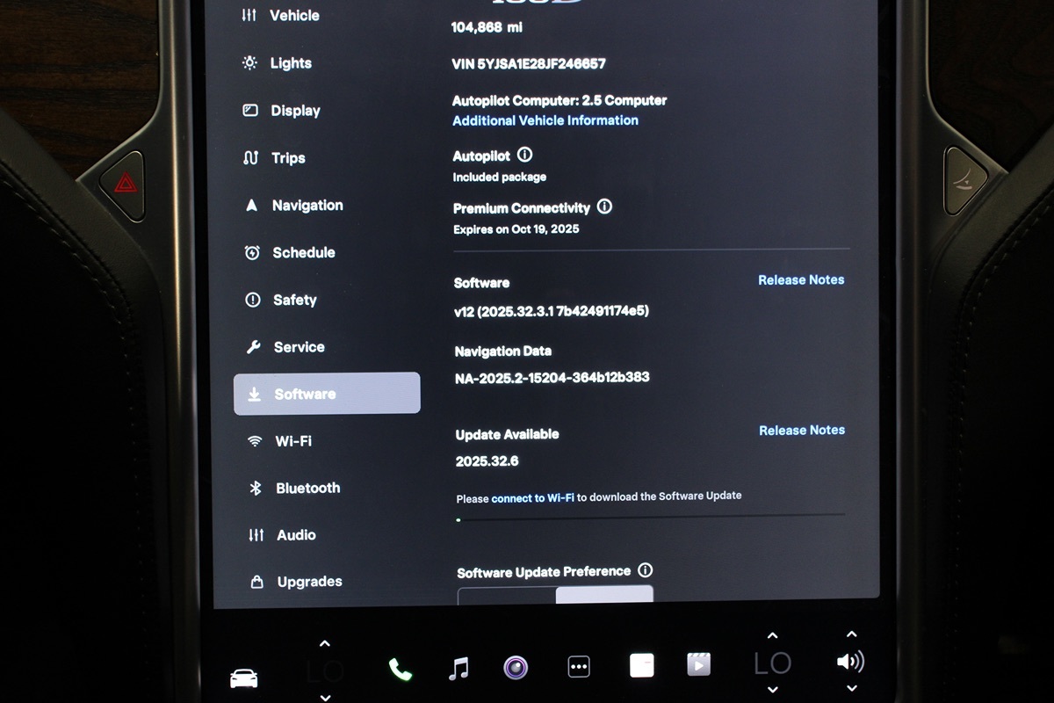Image resolution: width=1054 pixels, height=703 pixels.
Task: Tap the 104,868 mi odometer reading
Action: (487, 27)
